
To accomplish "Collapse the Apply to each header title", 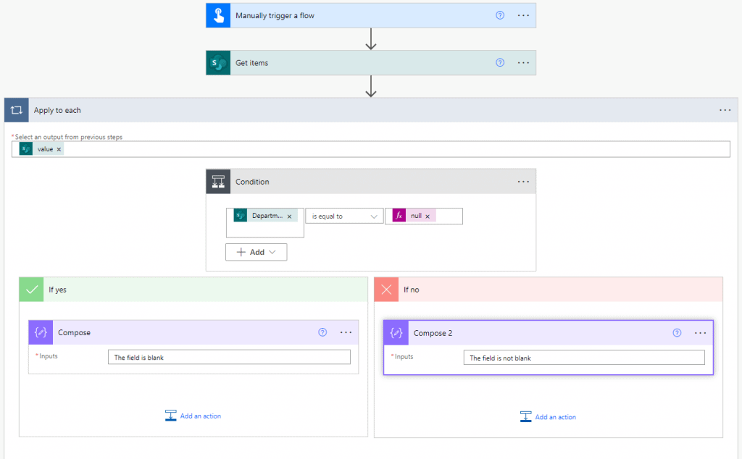I will point(57,110).
